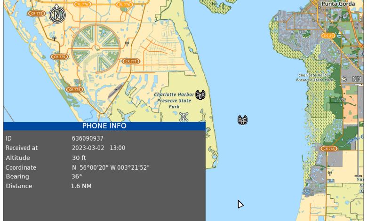Click the antenna icon near the CR 771 neighborhood
This screenshot has width=367, height=221.
coord(127,44)
